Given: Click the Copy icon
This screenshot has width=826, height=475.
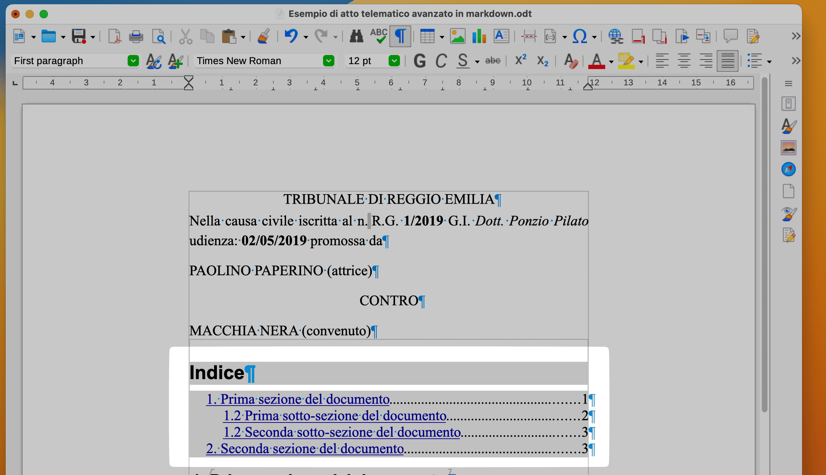Looking at the screenshot, I should pyautogui.click(x=207, y=36).
